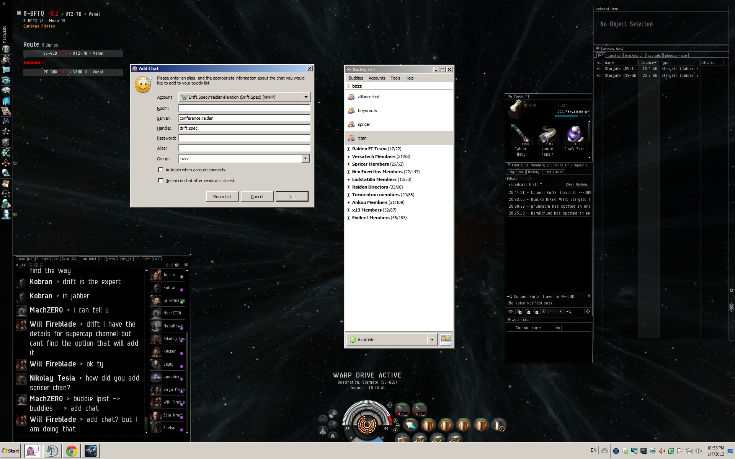
Task: Open the Accounts menu in Buddy List
Action: coord(376,78)
